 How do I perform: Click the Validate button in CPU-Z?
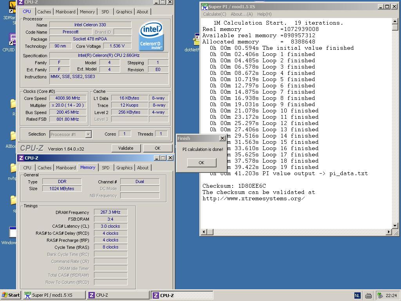click(x=126, y=148)
